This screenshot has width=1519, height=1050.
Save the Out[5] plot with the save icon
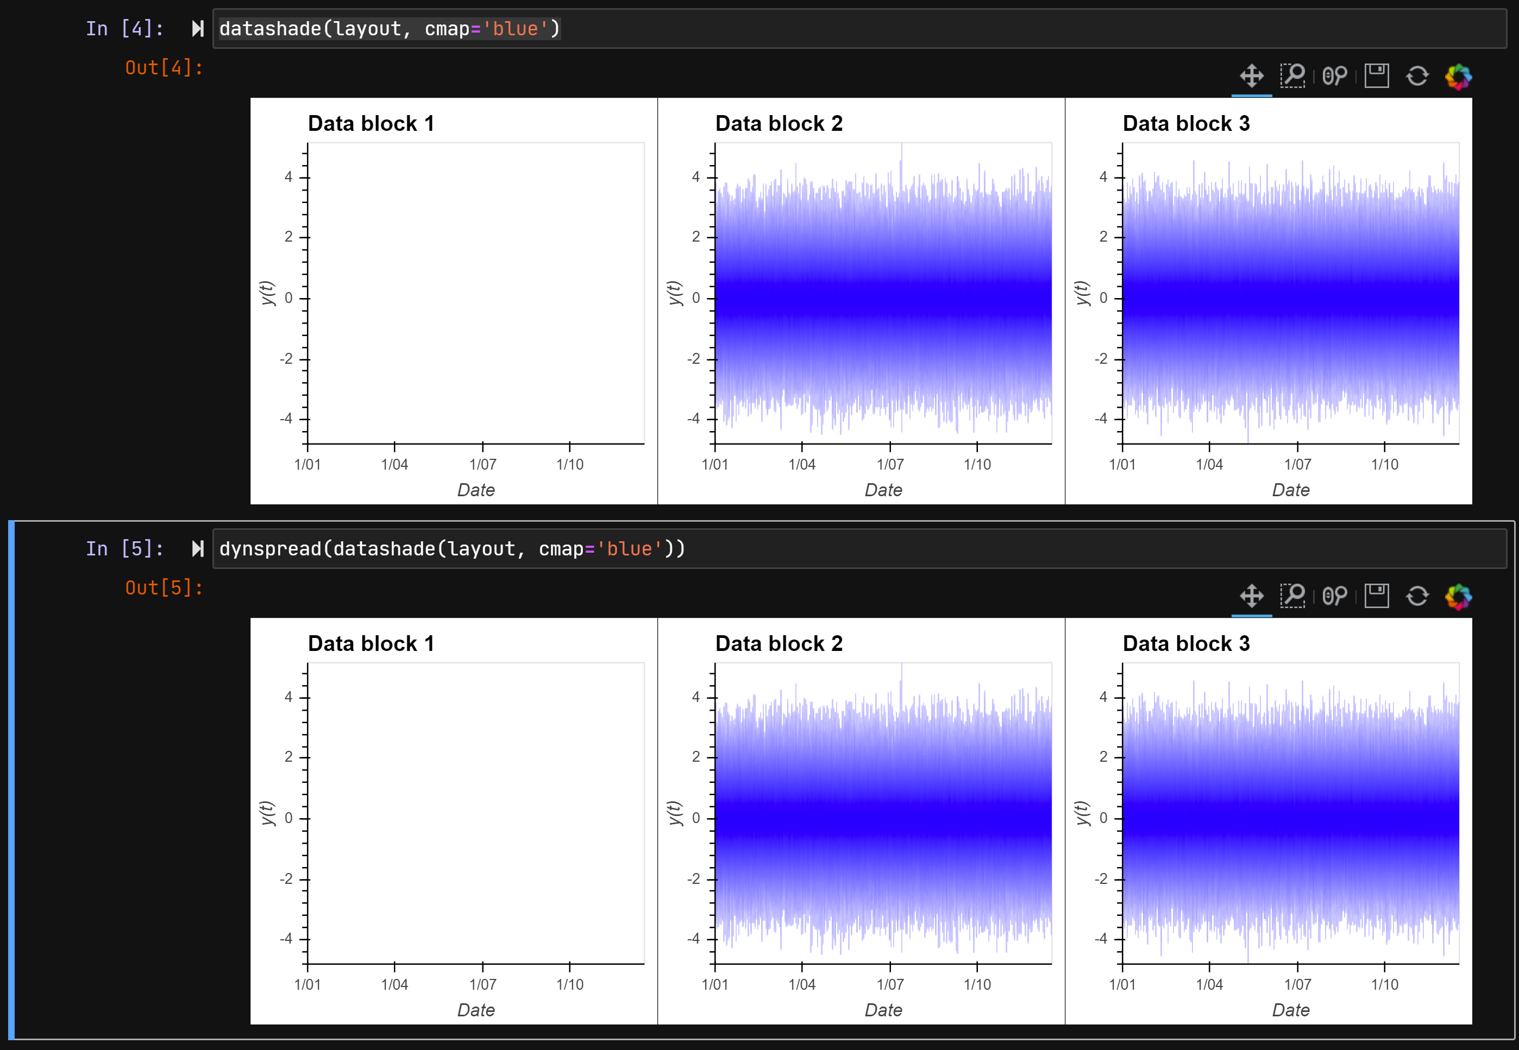coord(1376,596)
